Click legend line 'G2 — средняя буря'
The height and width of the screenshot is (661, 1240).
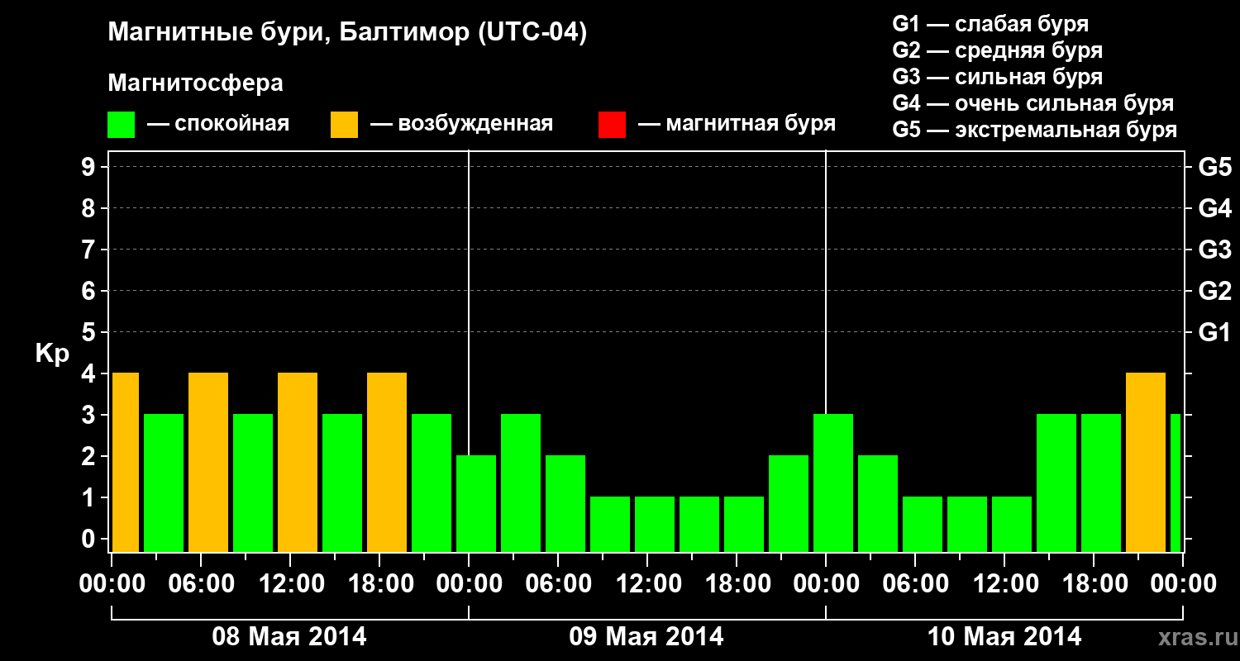click(998, 50)
